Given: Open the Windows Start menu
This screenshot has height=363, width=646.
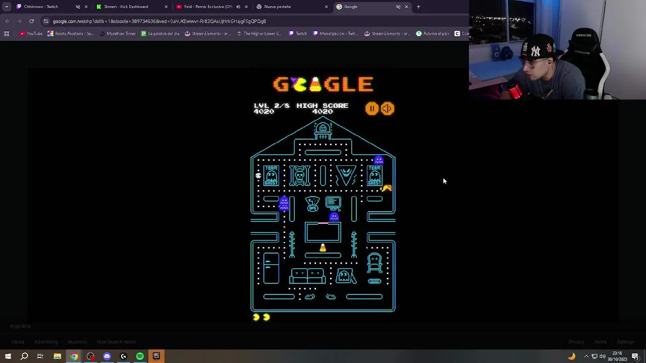Looking at the screenshot, I should [8, 356].
